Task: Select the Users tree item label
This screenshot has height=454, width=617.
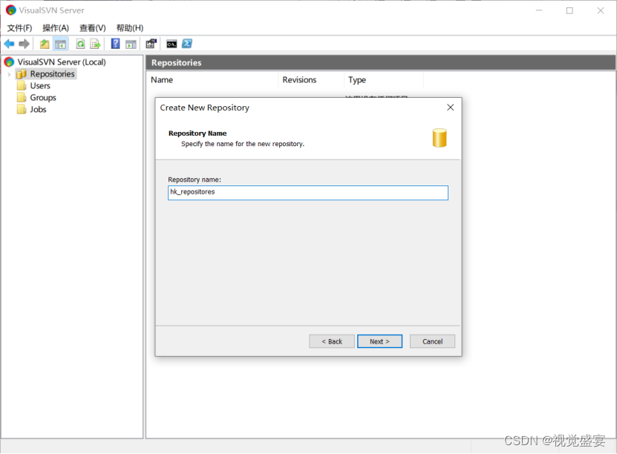Action: pos(40,86)
